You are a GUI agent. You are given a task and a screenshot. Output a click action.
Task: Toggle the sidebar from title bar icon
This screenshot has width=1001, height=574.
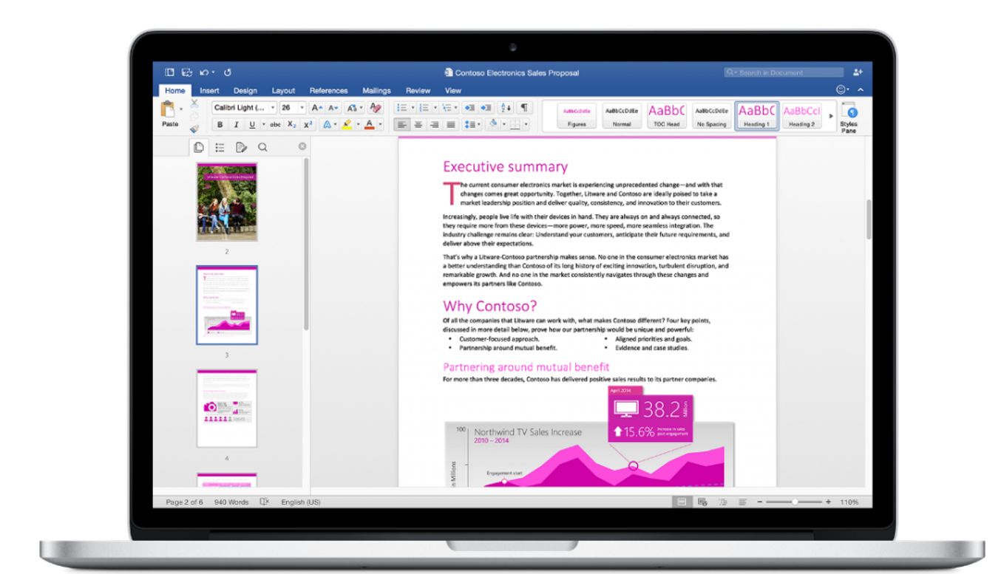coord(169,72)
